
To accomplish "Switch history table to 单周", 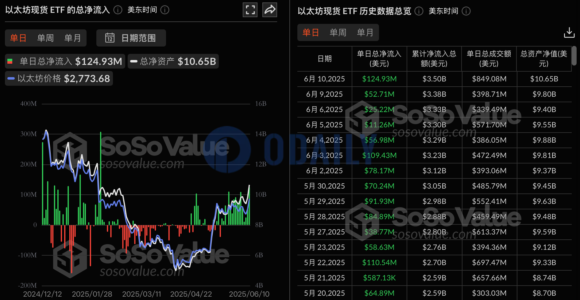I will [x=338, y=32].
